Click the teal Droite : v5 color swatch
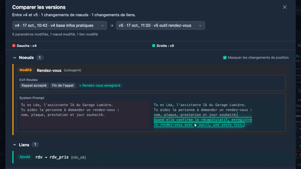Viewport: 301px width, 169px height. pos(154,46)
